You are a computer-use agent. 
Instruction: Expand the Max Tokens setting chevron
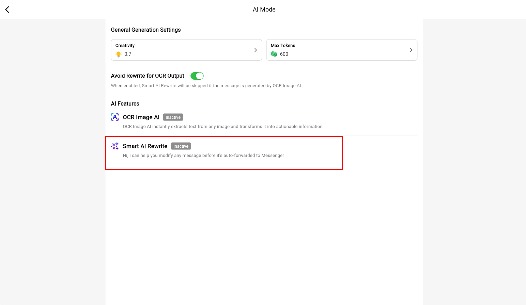[411, 50]
